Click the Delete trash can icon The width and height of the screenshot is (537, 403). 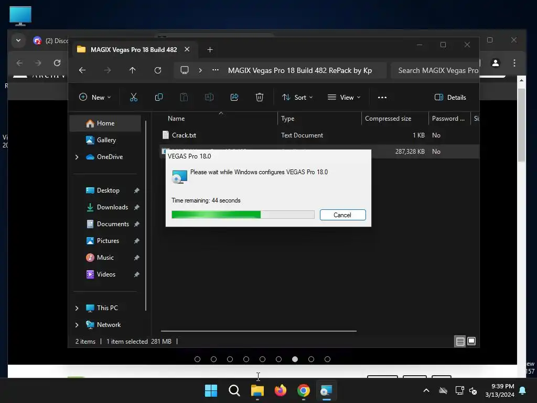pos(260,97)
